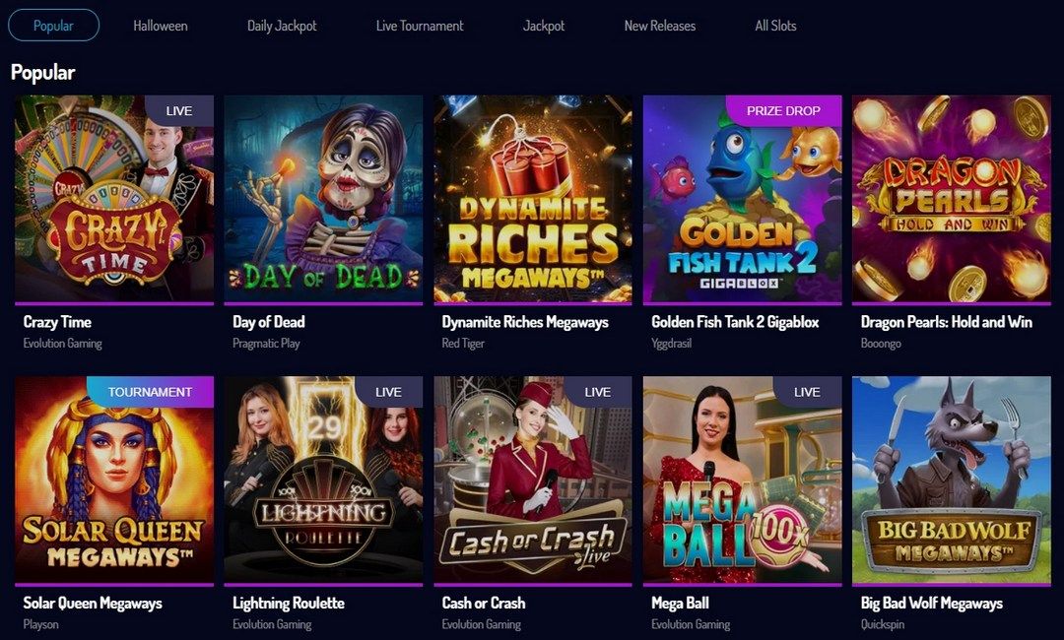Click the Big Bad Wolf Megaways title text
Viewport: 1064px width, 640px height.
coord(932,603)
